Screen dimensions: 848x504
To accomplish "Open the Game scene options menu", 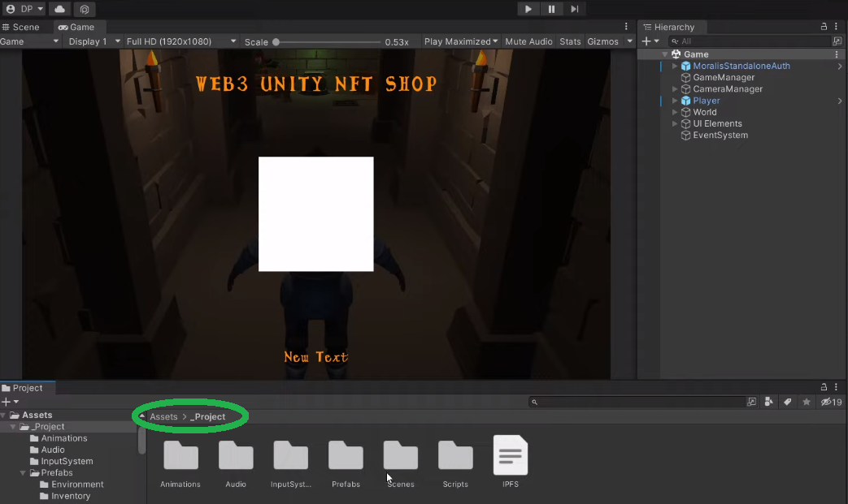I will click(836, 54).
